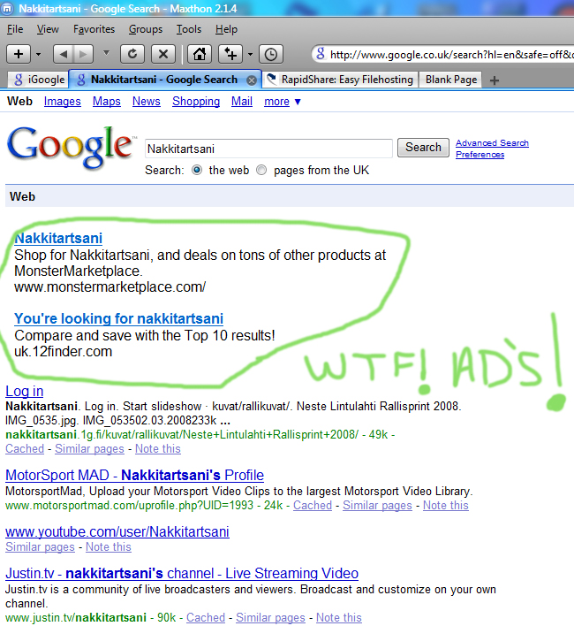The width and height of the screenshot is (574, 626).
Task: Open www.youtube.com/user/Nakkitartsani result
Action: coord(117,531)
